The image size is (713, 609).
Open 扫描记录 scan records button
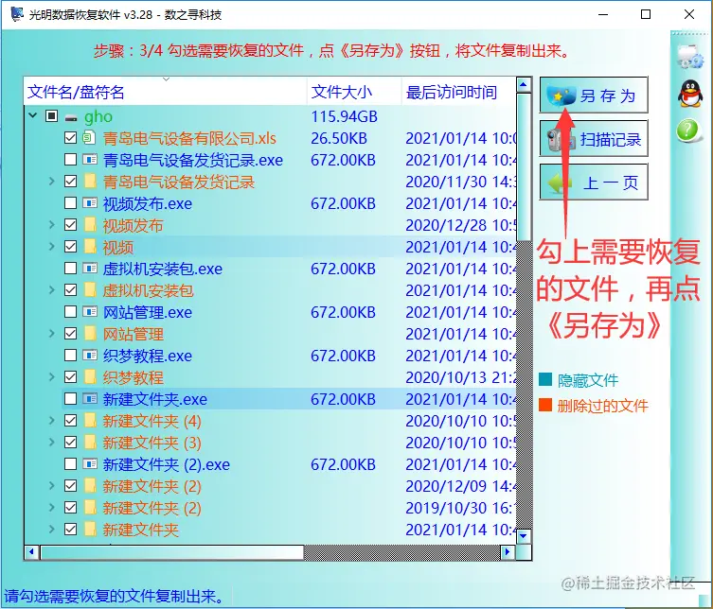(594, 139)
